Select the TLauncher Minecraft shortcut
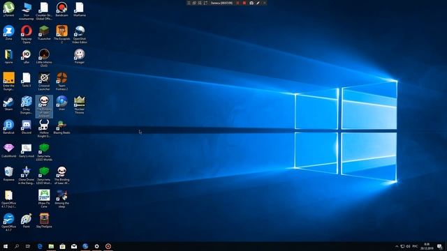This screenshot has height=251, width=447. (x=44, y=33)
